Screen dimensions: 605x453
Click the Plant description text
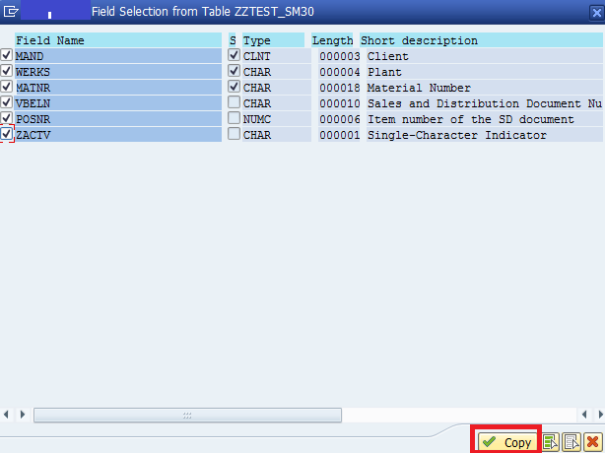[384, 72]
